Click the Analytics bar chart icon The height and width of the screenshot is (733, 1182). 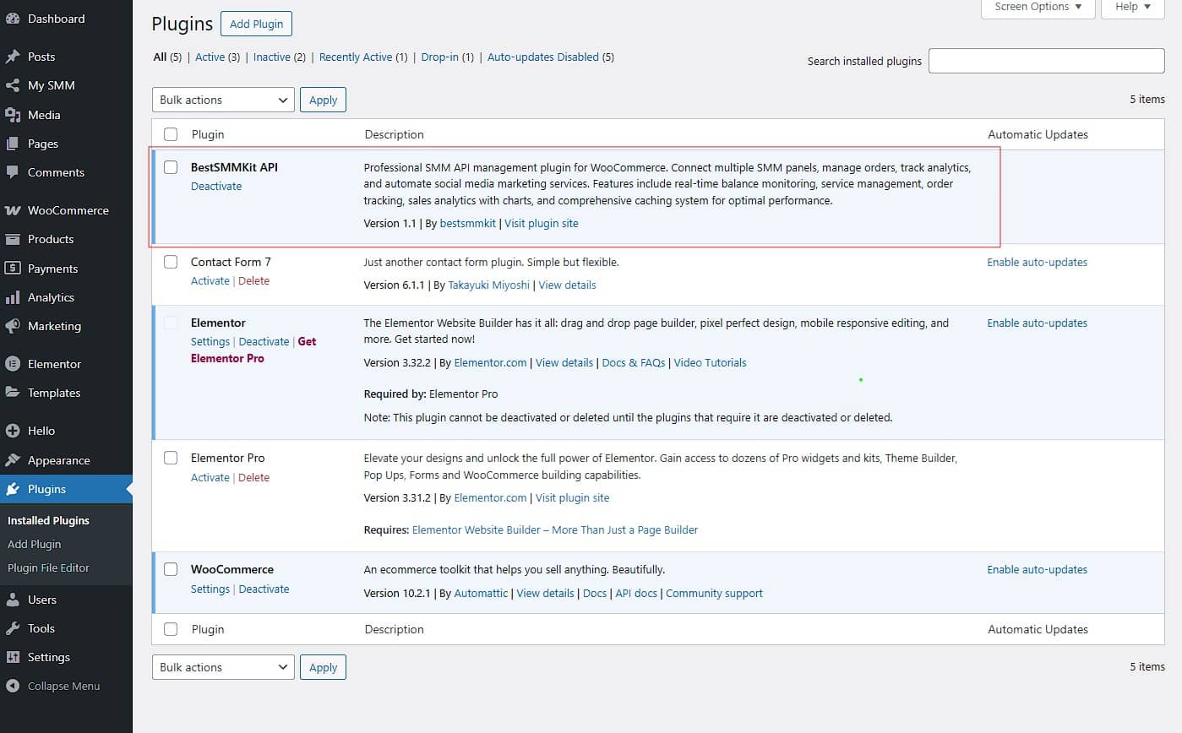click(x=13, y=297)
